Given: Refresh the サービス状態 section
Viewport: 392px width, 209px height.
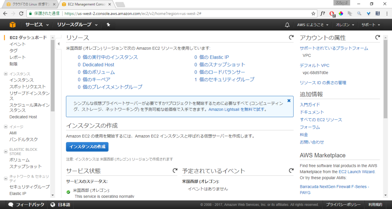Looking at the screenshot, I should (175, 170).
